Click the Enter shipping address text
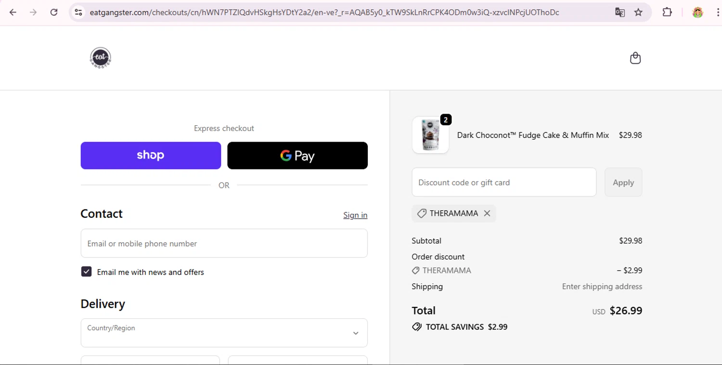The image size is (722, 365). 602,287
